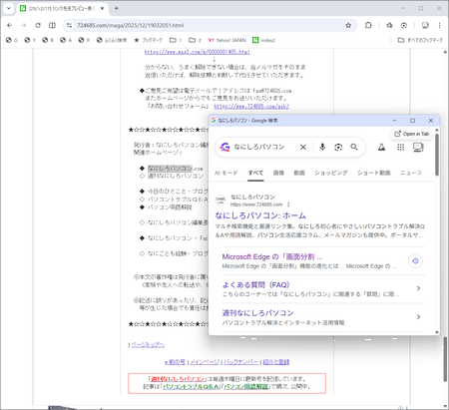Click history icon beside Microsoft Edge sitelink

tap(415, 261)
